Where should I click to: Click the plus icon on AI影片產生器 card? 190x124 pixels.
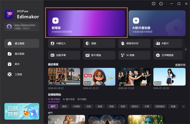[x=136, y=21]
